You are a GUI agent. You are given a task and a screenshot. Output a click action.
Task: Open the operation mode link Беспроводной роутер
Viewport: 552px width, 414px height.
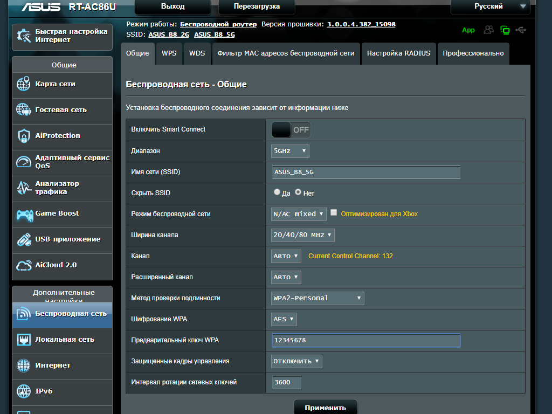point(218,24)
